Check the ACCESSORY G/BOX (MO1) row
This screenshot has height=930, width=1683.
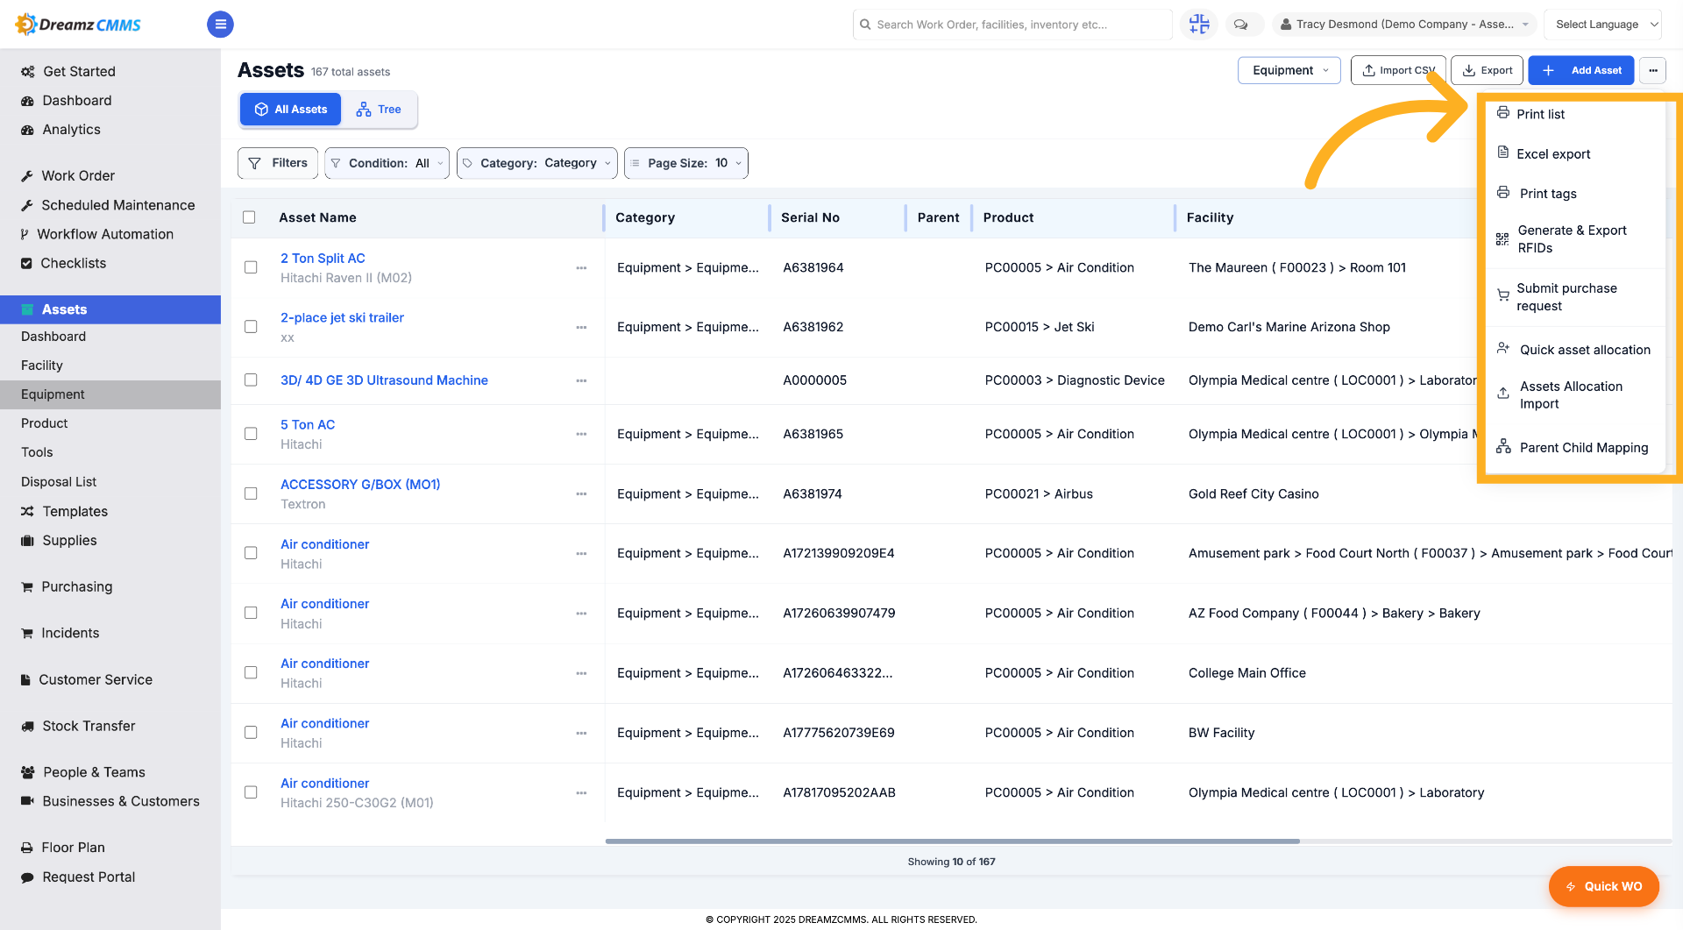pyautogui.click(x=251, y=493)
